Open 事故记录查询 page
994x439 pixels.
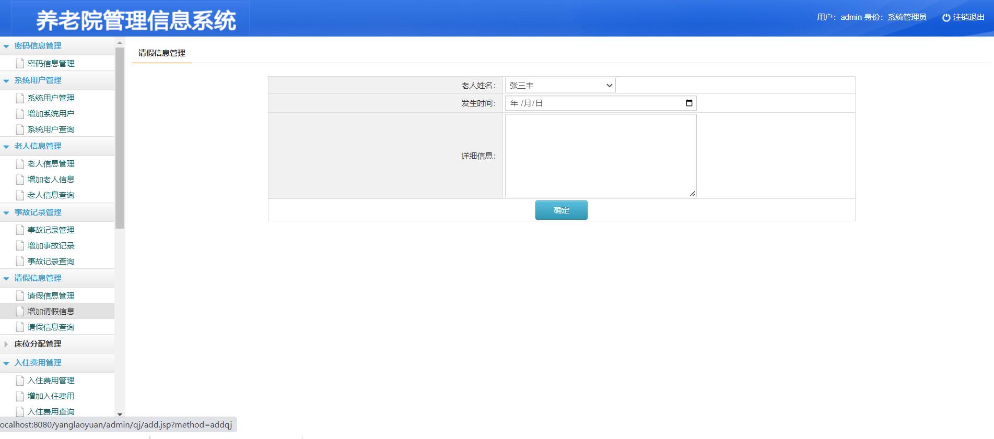pos(51,262)
